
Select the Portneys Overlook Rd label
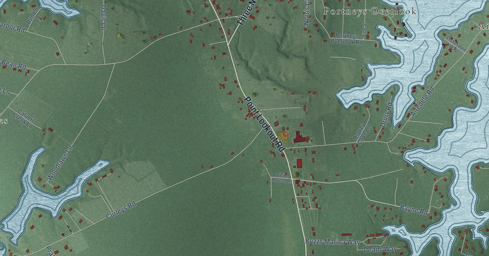(x=346, y=39)
